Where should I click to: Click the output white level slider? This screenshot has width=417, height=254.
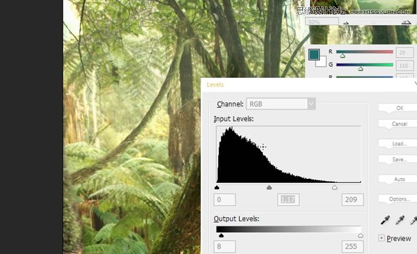(x=360, y=235)
